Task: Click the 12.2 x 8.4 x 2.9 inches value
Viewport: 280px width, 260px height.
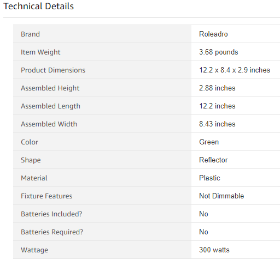Action: pyautogui.click(x=235, y=70)
